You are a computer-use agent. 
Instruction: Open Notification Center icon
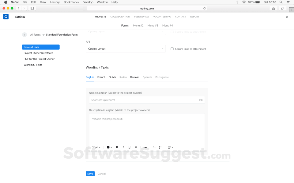tap(288, 2)
